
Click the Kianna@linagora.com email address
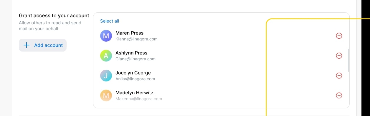pyautogui.click(x=136, y=39)
